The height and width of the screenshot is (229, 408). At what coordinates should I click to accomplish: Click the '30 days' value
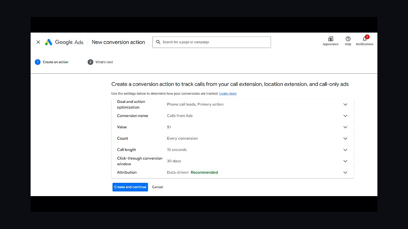click(x=174, y=161)
